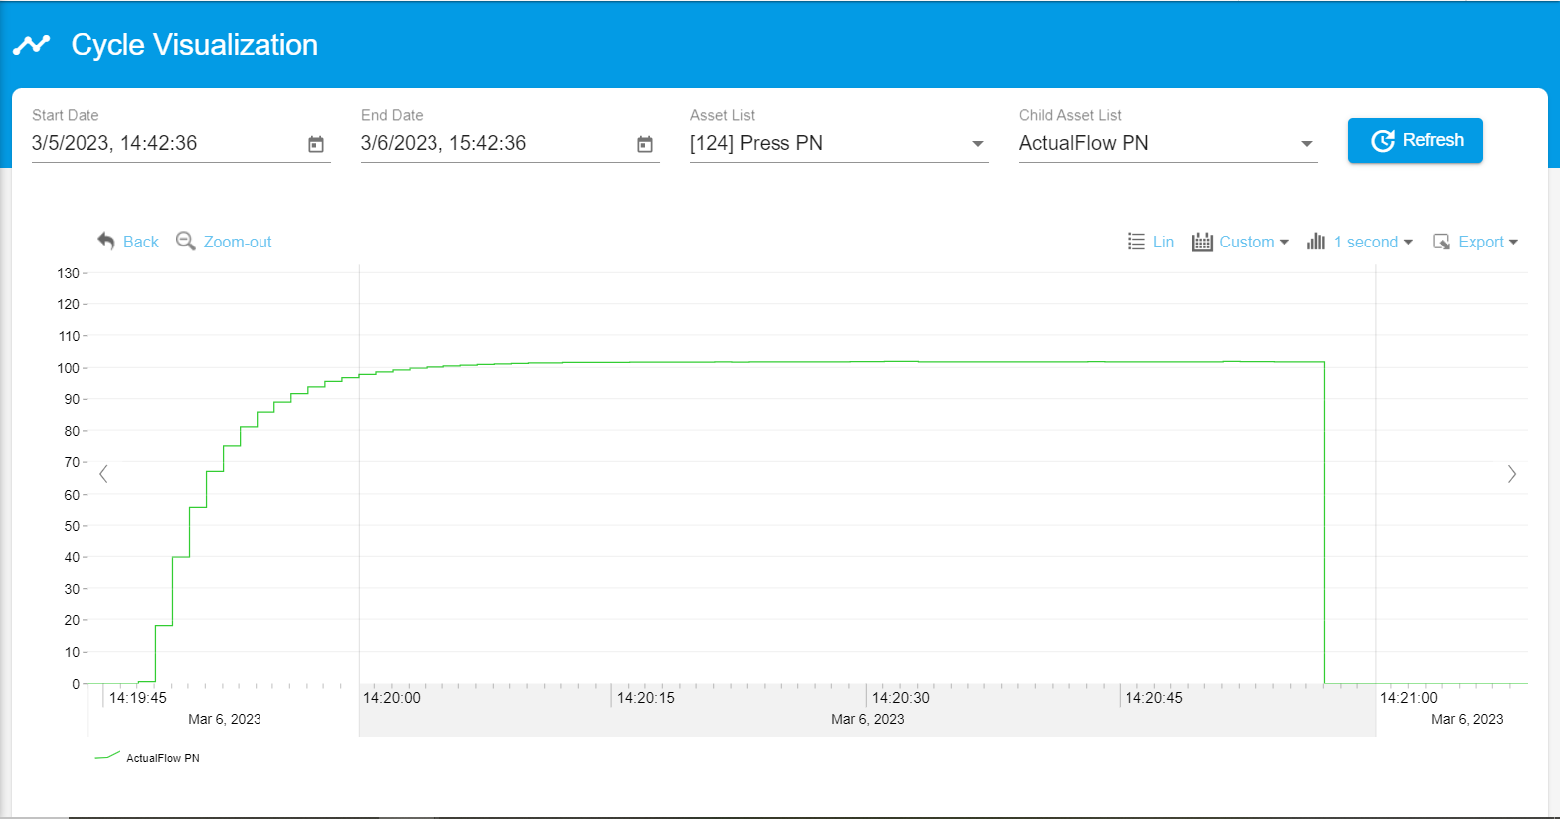The width and height of the screenshot is (1560, 819).
Task: Open the End Date calendar picker icon
Action: pos(645,144)
